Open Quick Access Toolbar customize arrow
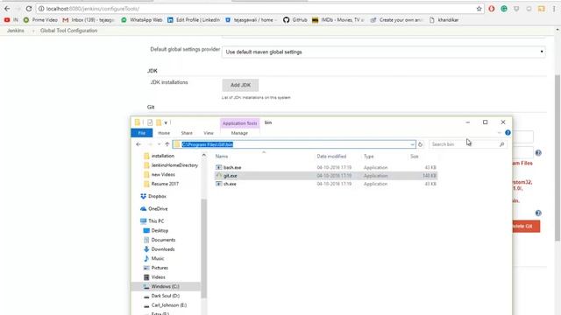 (x=166, y=122)
